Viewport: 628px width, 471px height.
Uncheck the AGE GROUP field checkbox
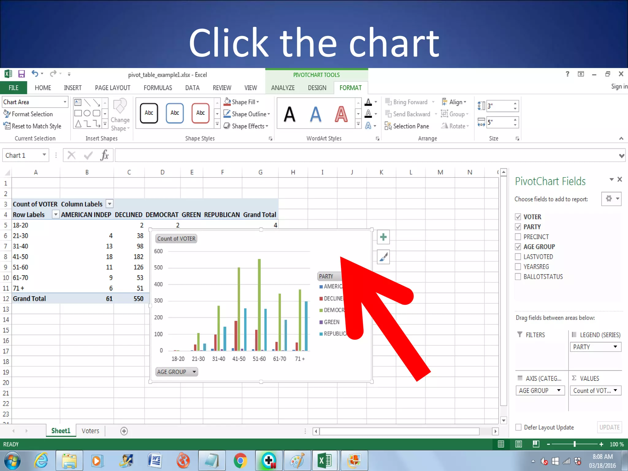coord(518,247)
